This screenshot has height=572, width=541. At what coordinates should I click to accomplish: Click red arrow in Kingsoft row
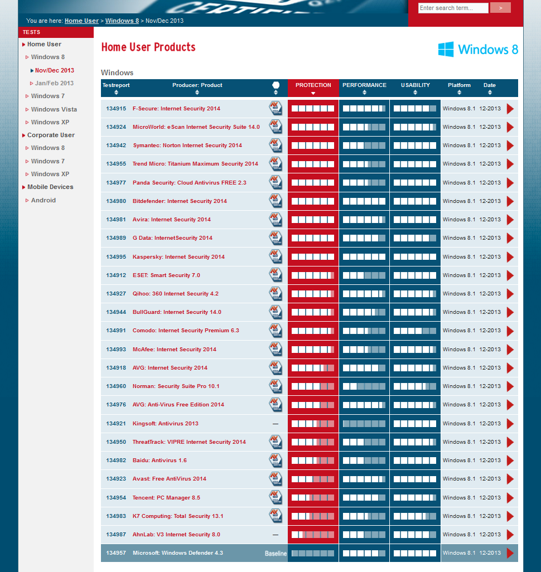click(510, 424)
